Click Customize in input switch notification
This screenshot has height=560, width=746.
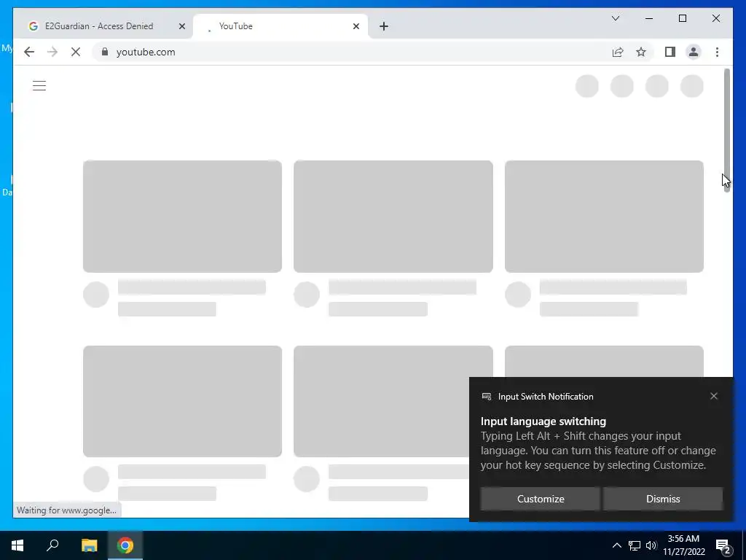coord(541,499)
